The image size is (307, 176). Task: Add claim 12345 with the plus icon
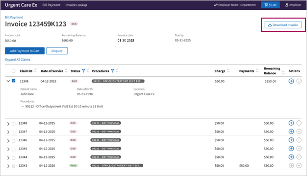coord(291,149)
